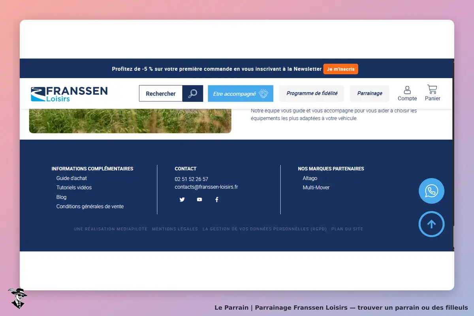This screenshot has height=316, width=474.
Task: Click the Je m'inscris newsletter button
Action: (340, 69)
